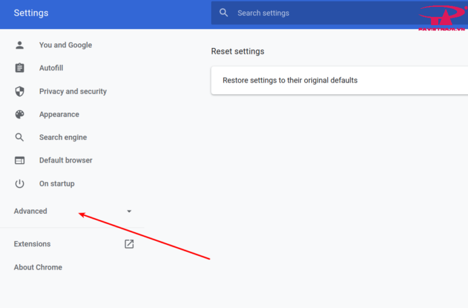Select Privacy and security
Image resolution: width=468 pixels, height=308 pixels.
73,91
